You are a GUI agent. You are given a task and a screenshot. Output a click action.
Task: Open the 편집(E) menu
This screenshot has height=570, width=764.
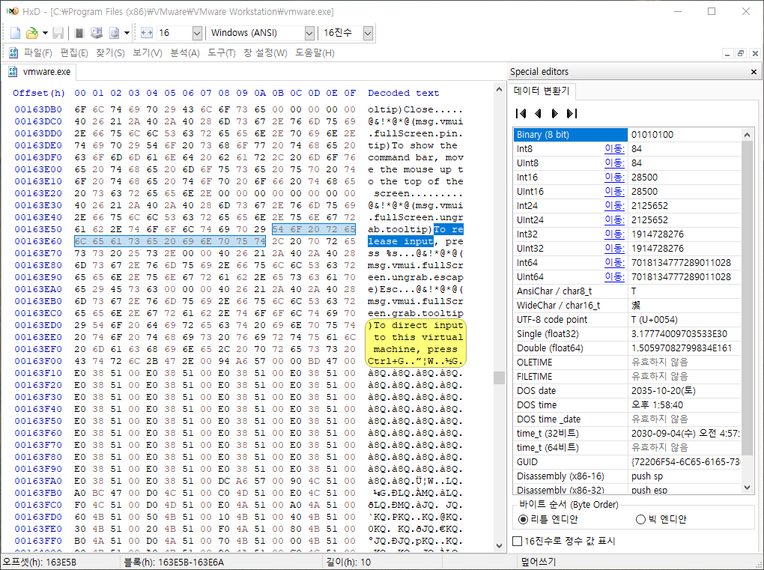click(x=74, y=52)
